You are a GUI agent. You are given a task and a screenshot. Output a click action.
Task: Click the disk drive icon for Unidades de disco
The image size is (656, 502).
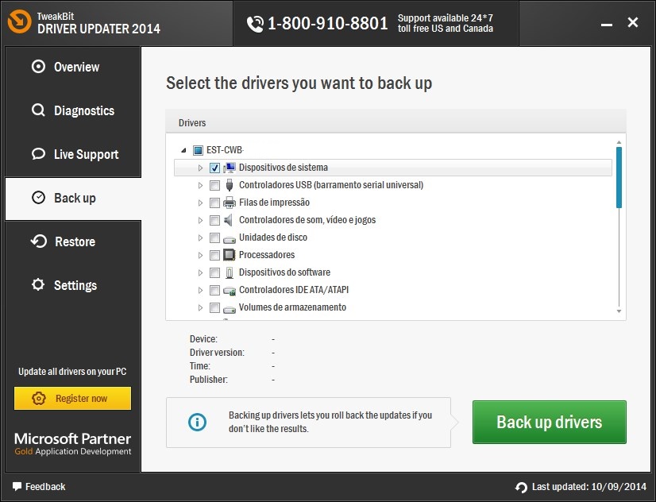click(230, 239)
